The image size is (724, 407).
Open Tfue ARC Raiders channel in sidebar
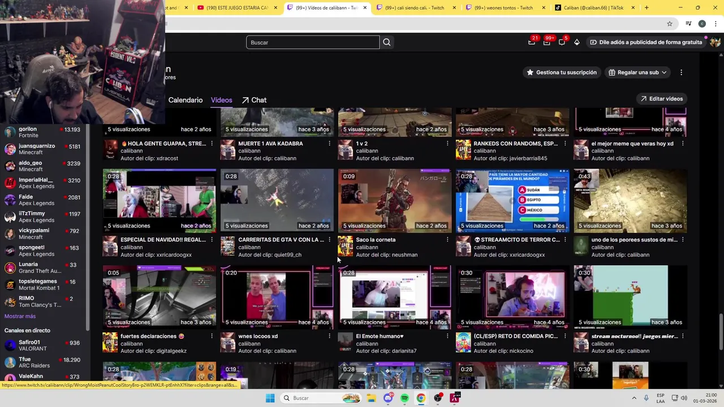42,362
